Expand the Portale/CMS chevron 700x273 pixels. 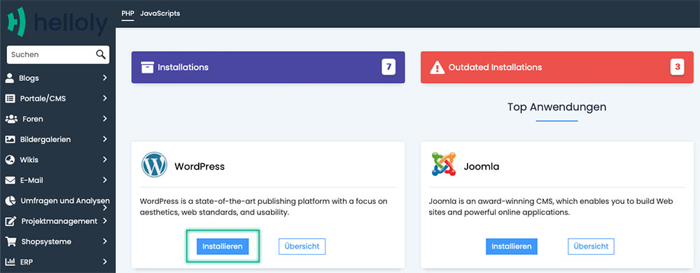105,98
